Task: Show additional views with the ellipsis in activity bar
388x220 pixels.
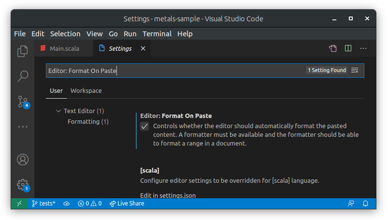Action: click(23, 127)
